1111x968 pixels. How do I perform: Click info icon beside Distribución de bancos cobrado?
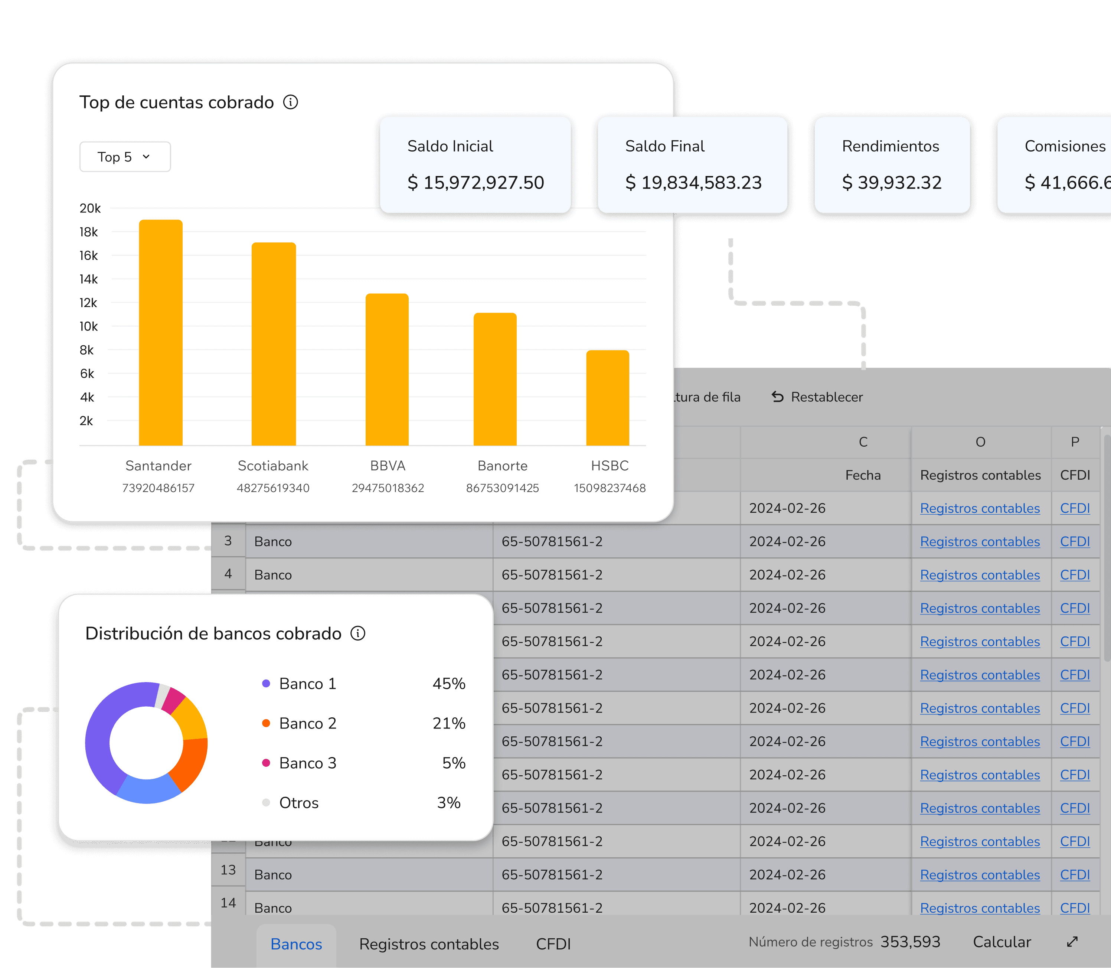[x=357, y=633]
